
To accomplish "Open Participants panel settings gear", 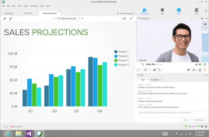I will tap(202, 18).
